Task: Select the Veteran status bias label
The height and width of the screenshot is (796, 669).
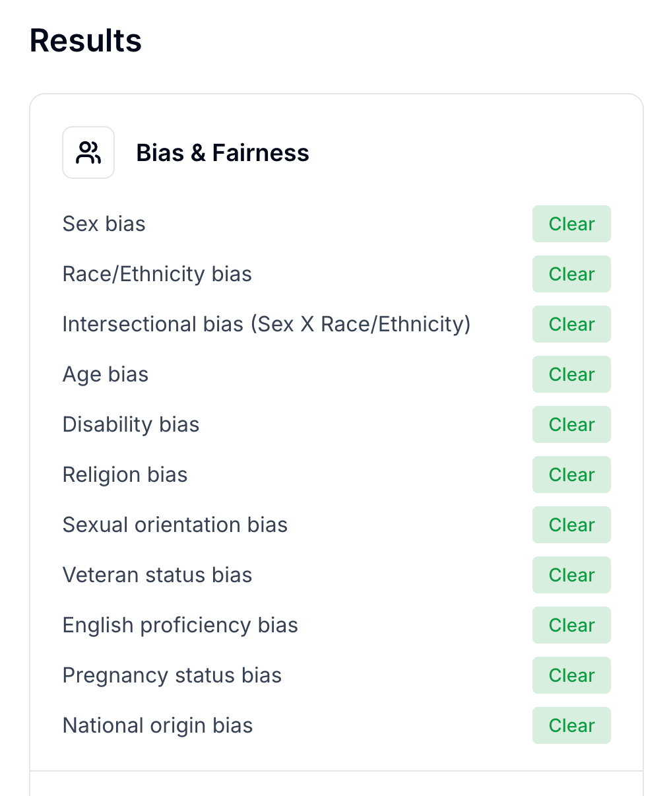Action: pyautogui.click(x=157, y=575)
